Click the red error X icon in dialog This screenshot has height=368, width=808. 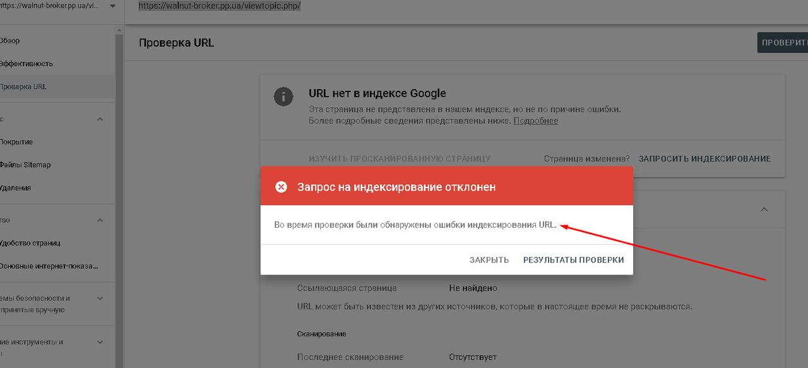tap(282, 187)
